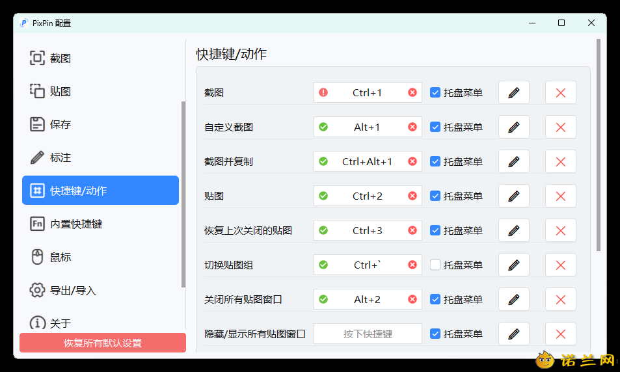This screenshot has width=620, height=372.
Task: Edit the 关闭所有贴图窗口 action
Action: point(514,299)
